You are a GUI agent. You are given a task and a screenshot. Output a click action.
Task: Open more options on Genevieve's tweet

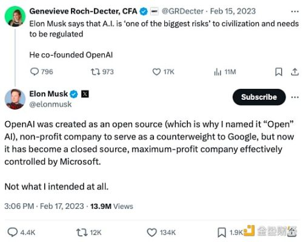(x=295, y=11)
